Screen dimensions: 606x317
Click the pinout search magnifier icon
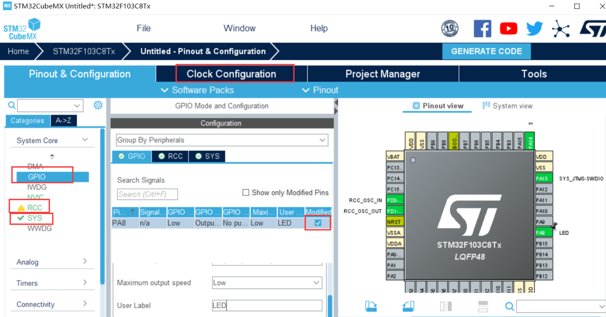(x=509, y=306)
